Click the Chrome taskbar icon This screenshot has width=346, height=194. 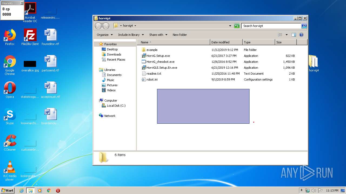click(49, 190)
